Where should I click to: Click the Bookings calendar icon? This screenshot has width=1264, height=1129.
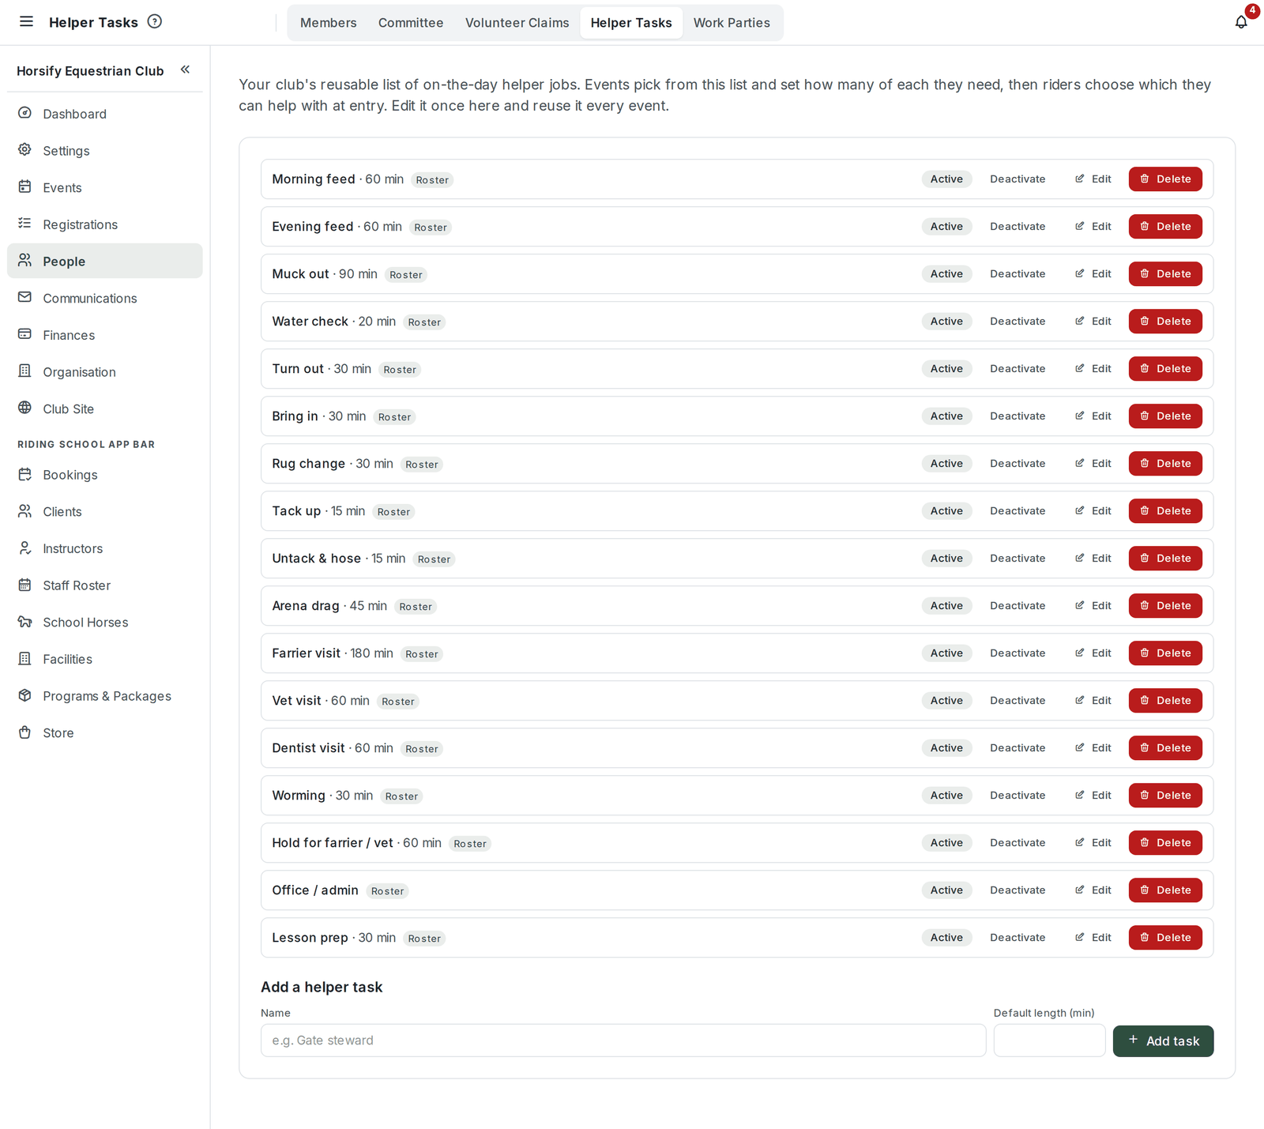[x=25, y=474]
